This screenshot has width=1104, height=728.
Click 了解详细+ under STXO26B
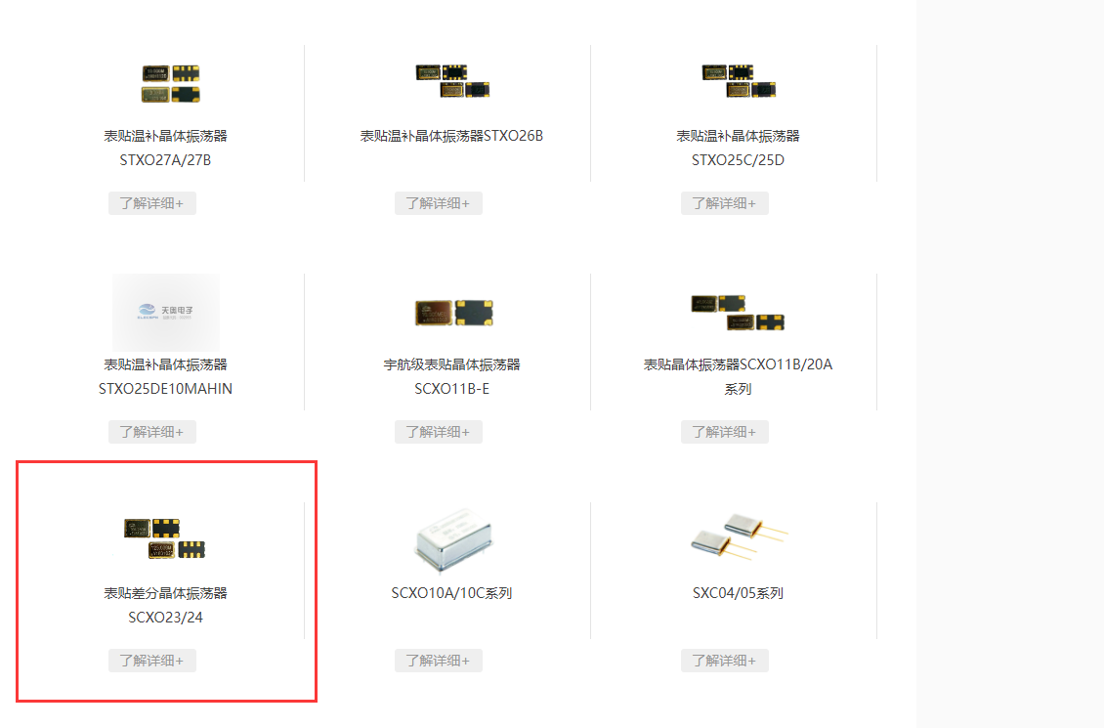[438, 203]
